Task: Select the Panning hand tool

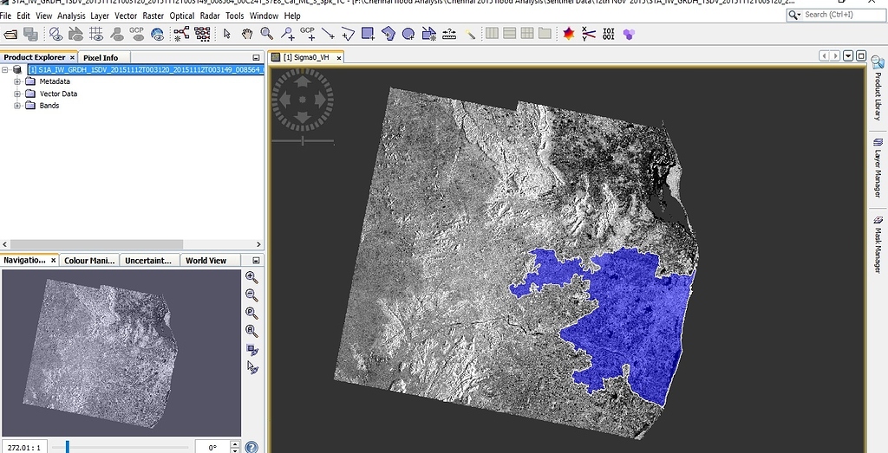Action: pyautogui.click(x=246, y=34)
